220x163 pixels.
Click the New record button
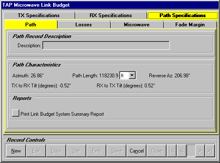click(16, 151)
